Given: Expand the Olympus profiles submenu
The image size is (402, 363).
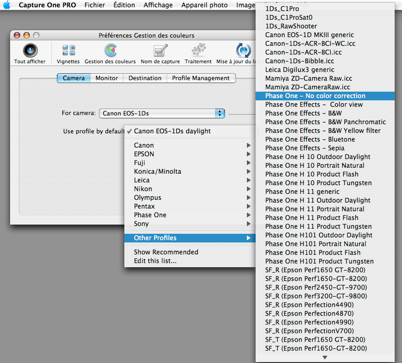Looking at the screenshot, I should coord(190,198).
